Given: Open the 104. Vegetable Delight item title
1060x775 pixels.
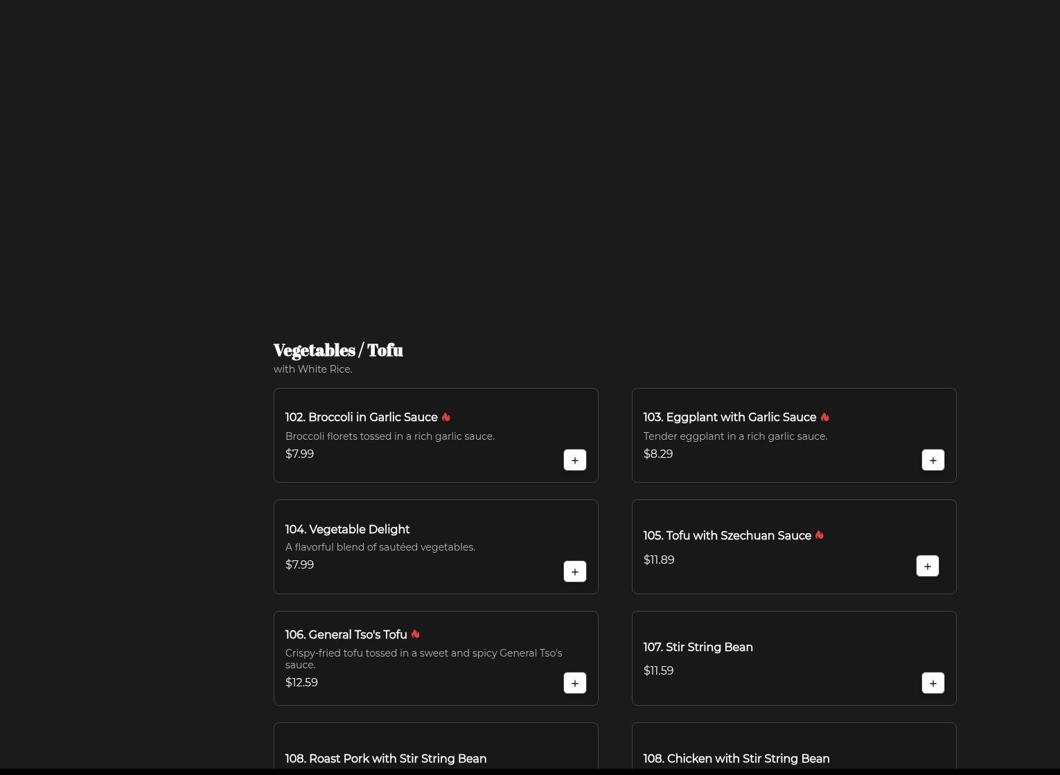Looking at the screenshot, I should point(347,530).
